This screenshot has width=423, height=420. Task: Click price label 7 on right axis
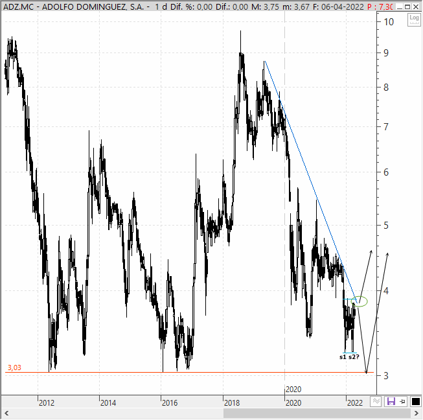coord(386,126)
